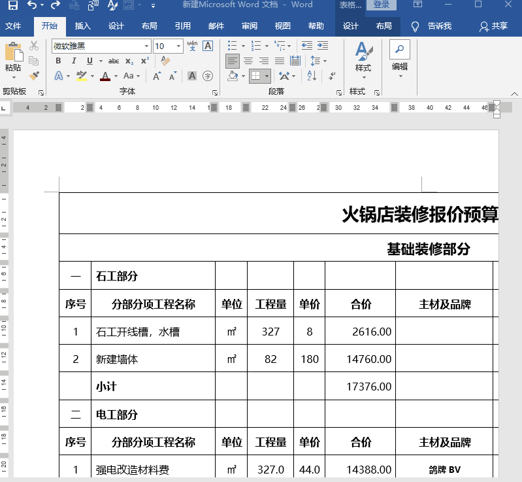Decrease font size with the shrink font icon
The height and width of the screenshot is (482, 522).
(172, 76)
